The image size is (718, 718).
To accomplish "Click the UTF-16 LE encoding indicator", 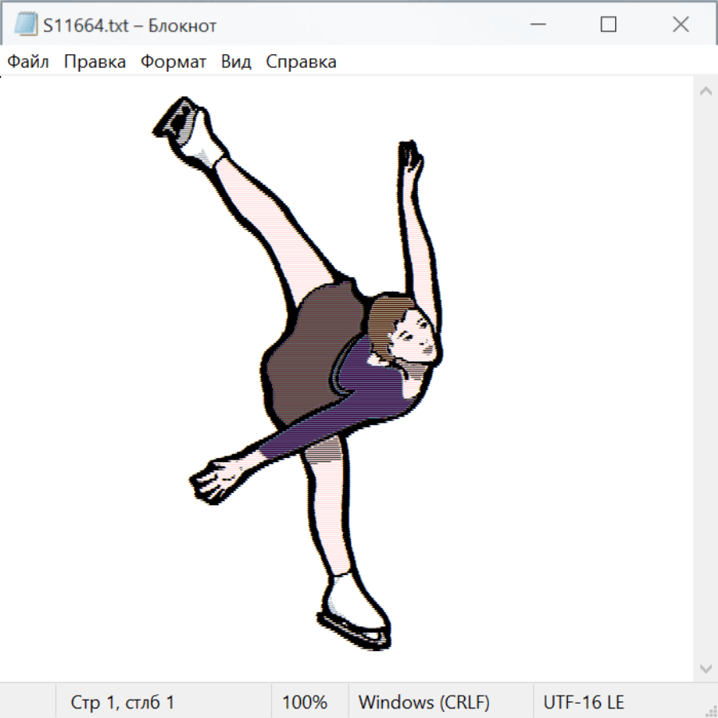I will [x=583, y=702].
